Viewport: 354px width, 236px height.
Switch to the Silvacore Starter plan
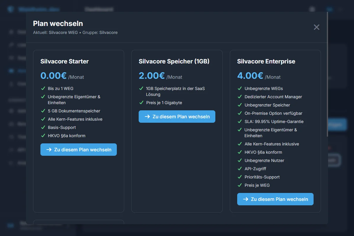[x=78, y=150]
